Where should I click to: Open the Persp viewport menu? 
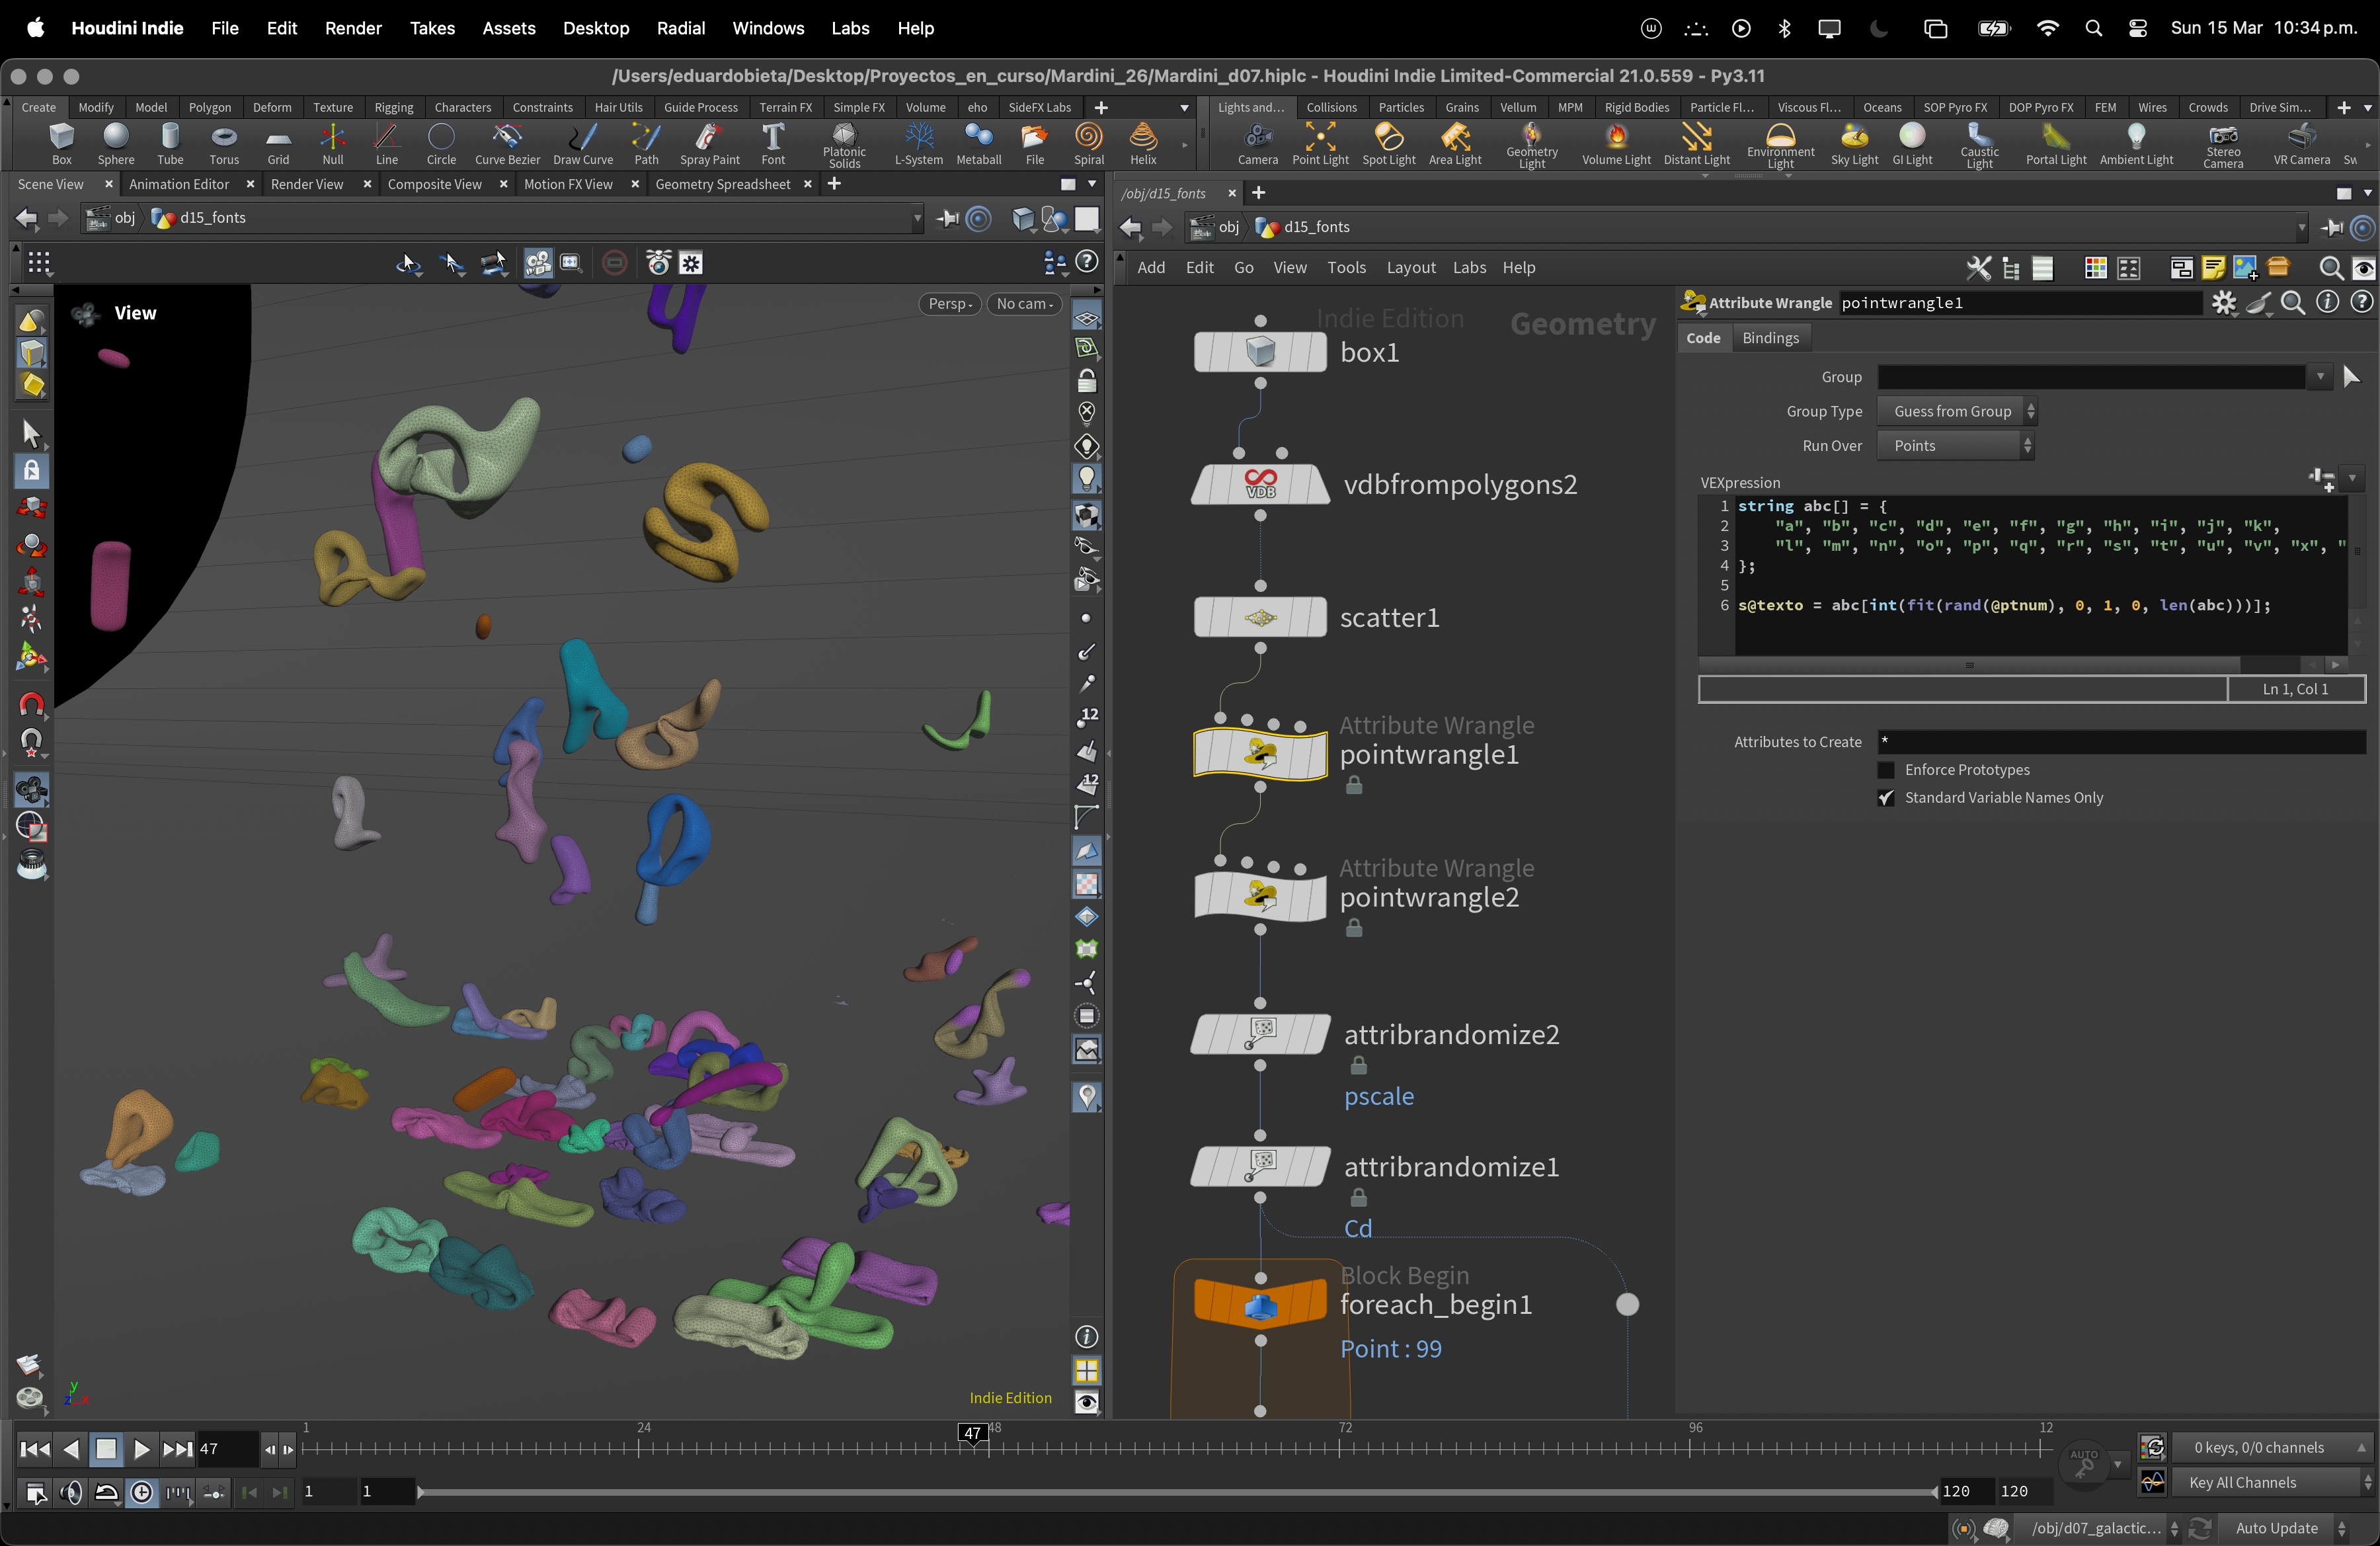[x=949, y=304]
